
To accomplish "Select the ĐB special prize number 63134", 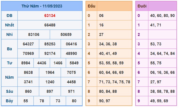I will pos(50,16).
